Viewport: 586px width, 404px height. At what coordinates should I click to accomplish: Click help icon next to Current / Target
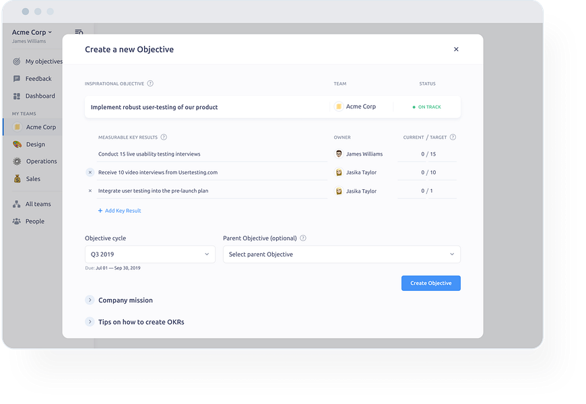(x=453, y=137)
